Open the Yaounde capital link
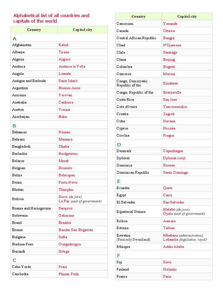Screen dimensions: 223x297 pyautogui.click(x=170, y=24)
